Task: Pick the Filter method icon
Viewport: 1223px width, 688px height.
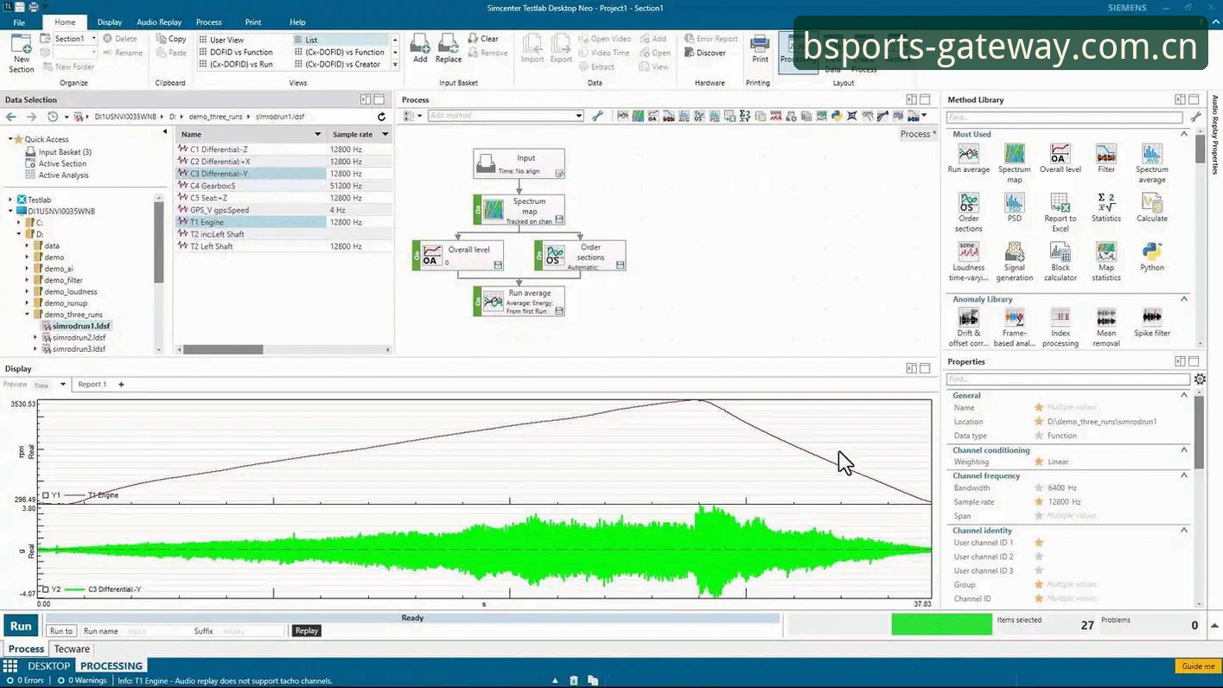Action: tap(1105, 155)
